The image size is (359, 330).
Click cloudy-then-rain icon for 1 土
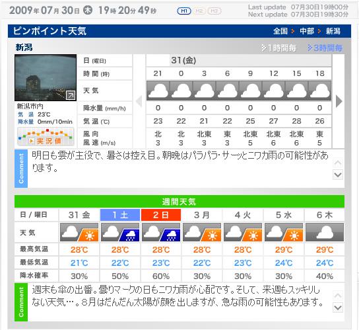coord(120,232)
